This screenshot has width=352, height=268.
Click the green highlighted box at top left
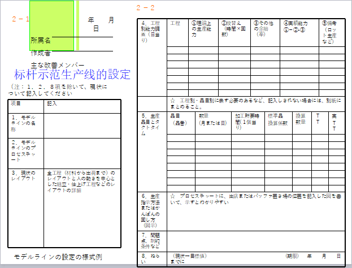51,25
